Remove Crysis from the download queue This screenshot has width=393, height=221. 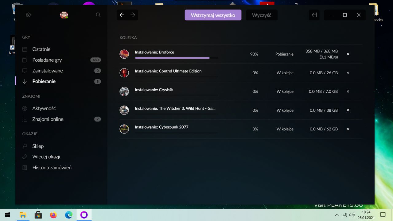[x=348, y=91]
